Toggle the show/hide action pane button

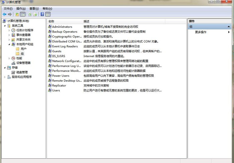click(48, 14)
